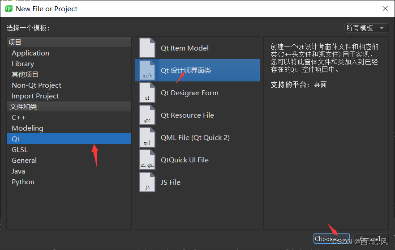Click the ui file icon for Designer Form

(x=147, y=93)
